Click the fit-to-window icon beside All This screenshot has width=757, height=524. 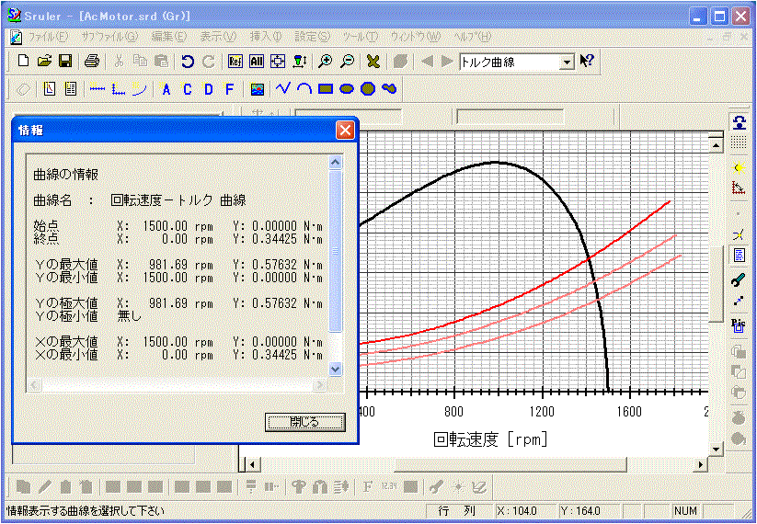coord(278,62)
